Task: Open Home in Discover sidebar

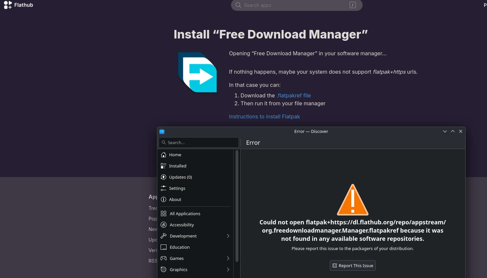Action: click(x=175, y=155)
